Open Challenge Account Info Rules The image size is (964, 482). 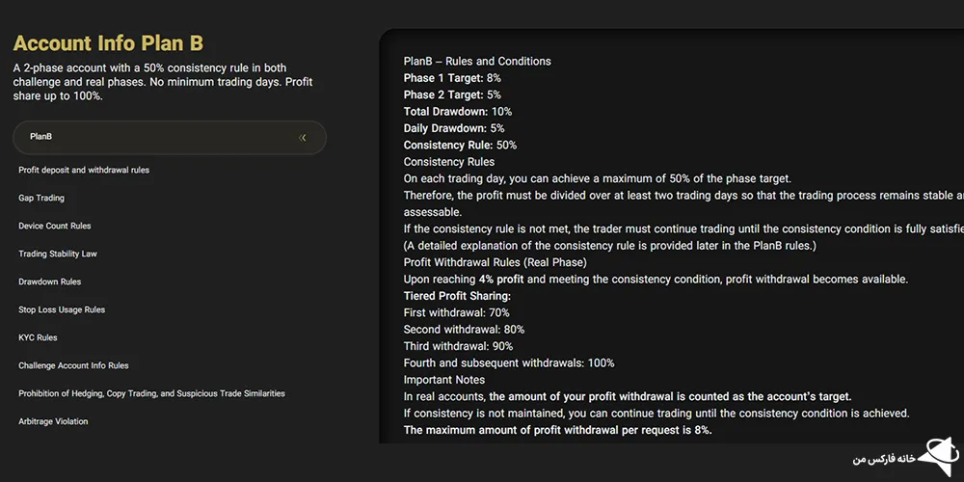coord(73,365)
